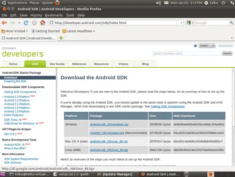Image resolution: width=235 pixels, height=177 pixels.
Task: Click the show desktop icon in bottom panel
Action: coord(3,174)
